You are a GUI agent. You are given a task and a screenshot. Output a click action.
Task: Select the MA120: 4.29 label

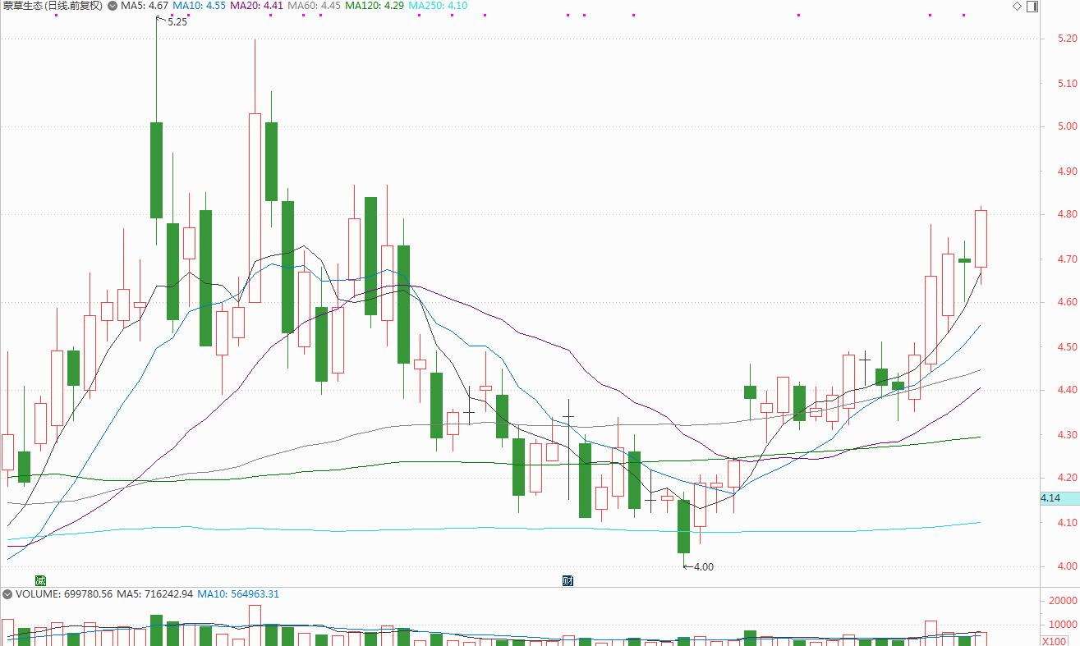click(x=374, y=6)
